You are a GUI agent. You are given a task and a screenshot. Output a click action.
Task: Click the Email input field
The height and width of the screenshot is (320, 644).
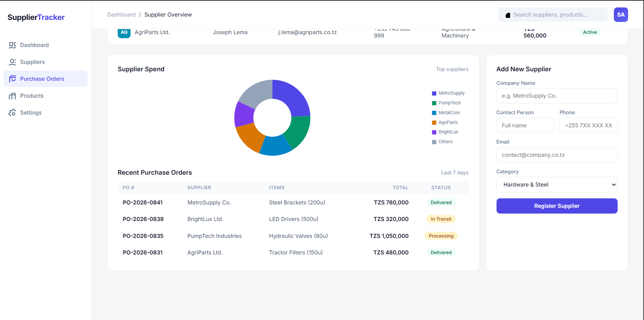tap(557, 155)
